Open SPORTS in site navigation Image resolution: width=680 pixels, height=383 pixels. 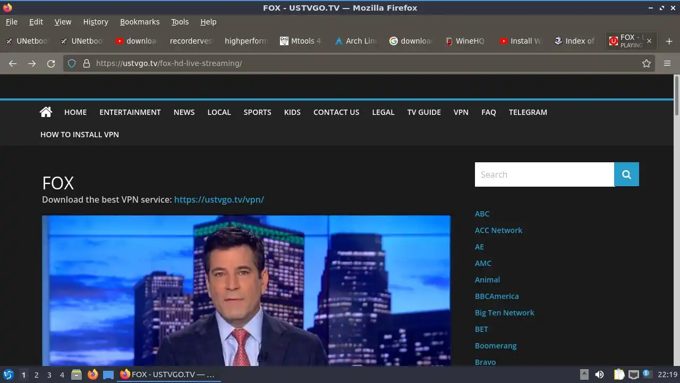tap(258, 112)
